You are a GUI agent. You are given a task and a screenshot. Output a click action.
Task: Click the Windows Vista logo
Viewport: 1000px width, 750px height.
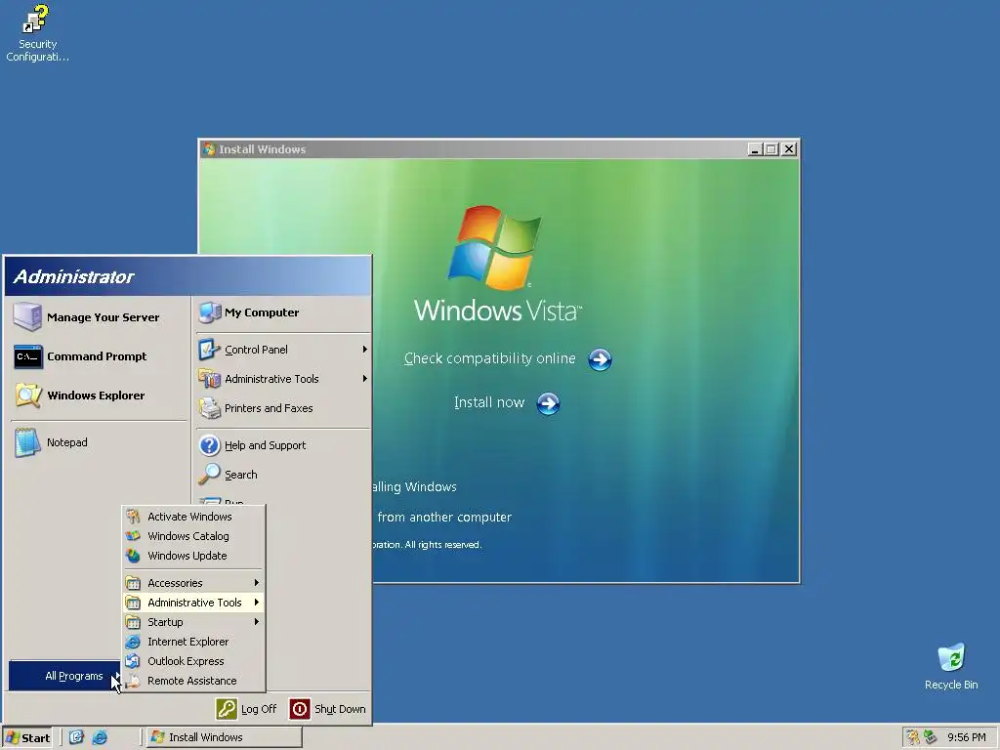(x=495, y=247)
